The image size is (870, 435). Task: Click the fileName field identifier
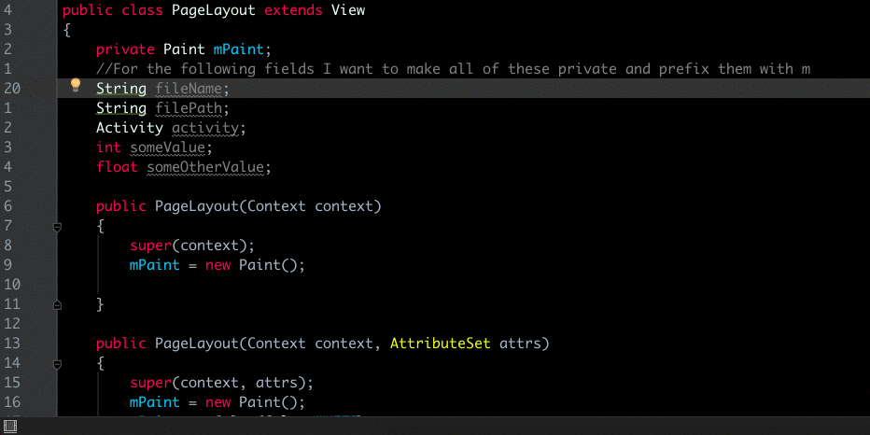tap(189, 89)
